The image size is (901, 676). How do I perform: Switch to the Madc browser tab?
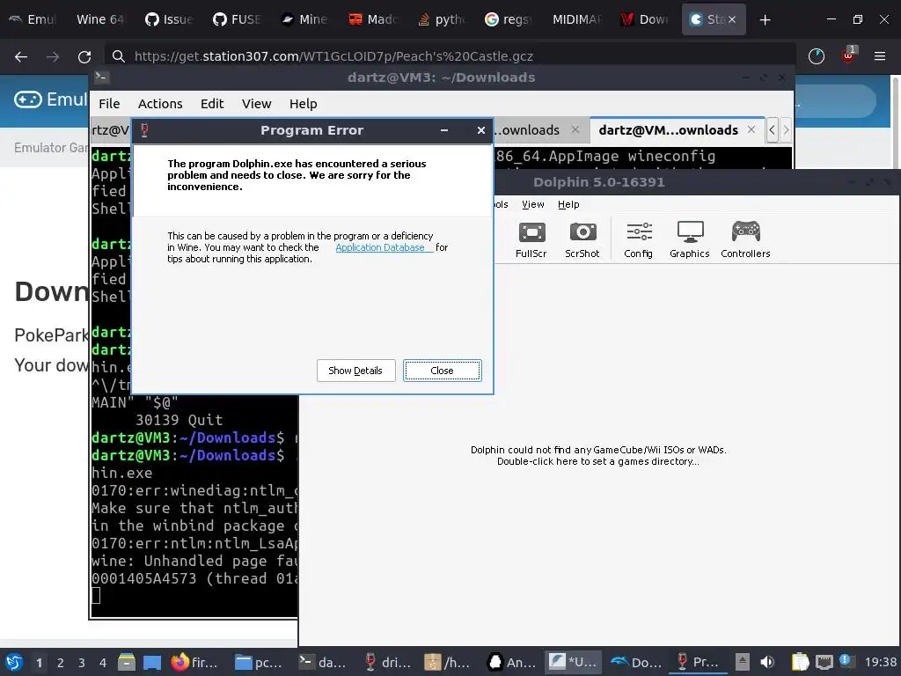coord(372,19)
